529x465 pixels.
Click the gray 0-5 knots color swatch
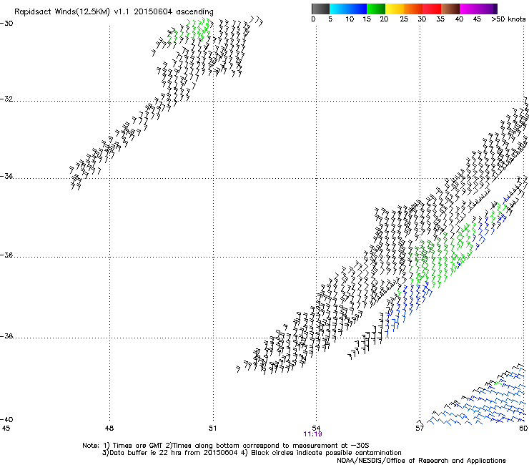point(320,9)
